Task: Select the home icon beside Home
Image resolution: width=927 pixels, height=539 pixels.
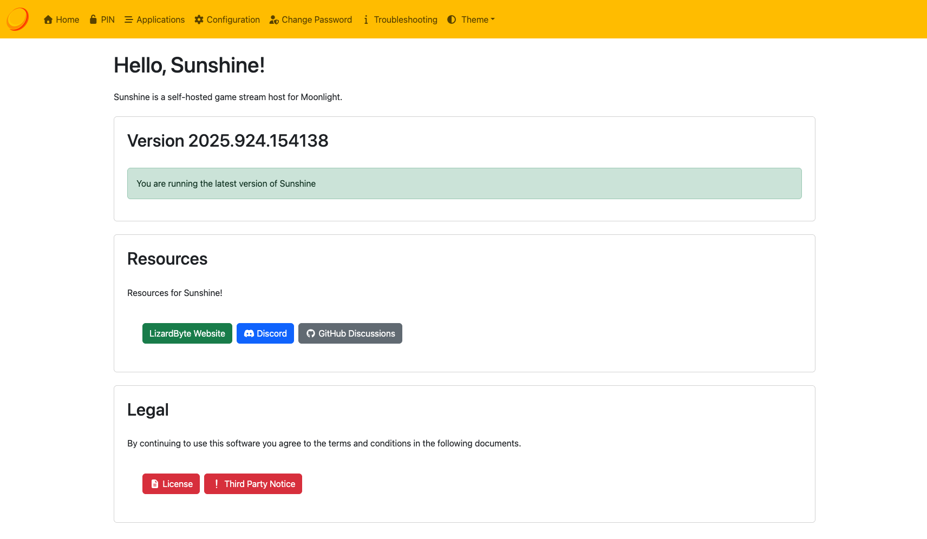Action: pos(48,19)
